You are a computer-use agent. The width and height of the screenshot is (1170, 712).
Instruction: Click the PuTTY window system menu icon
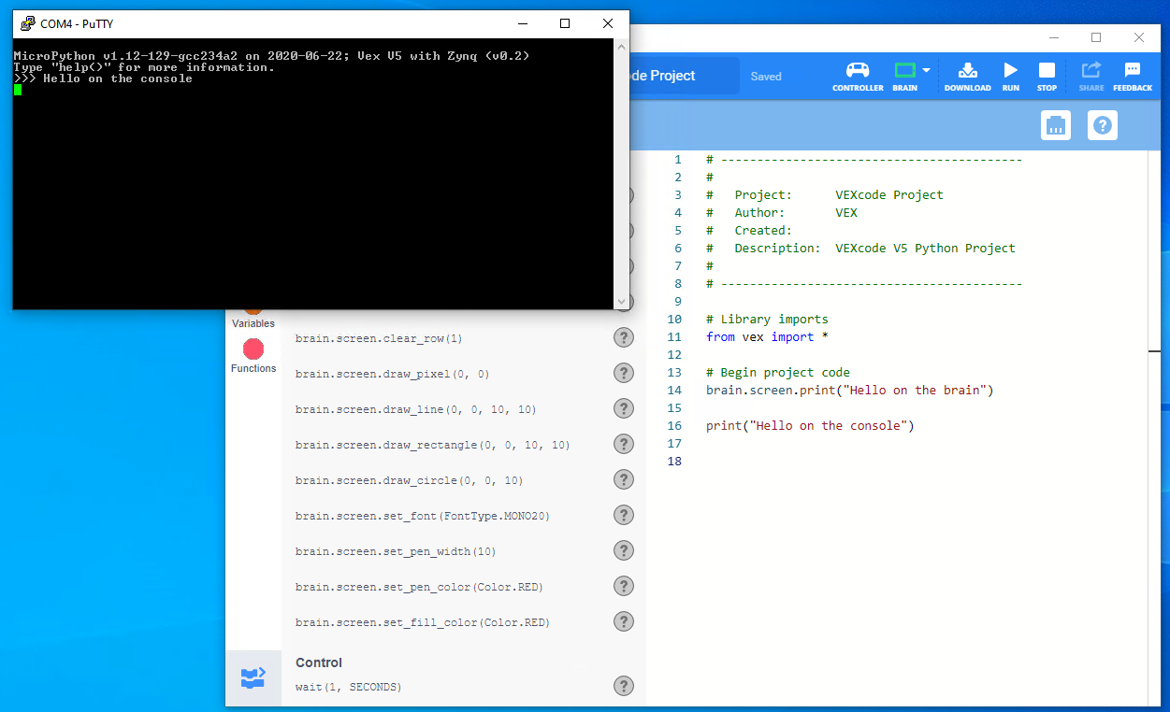click(28, 23)
